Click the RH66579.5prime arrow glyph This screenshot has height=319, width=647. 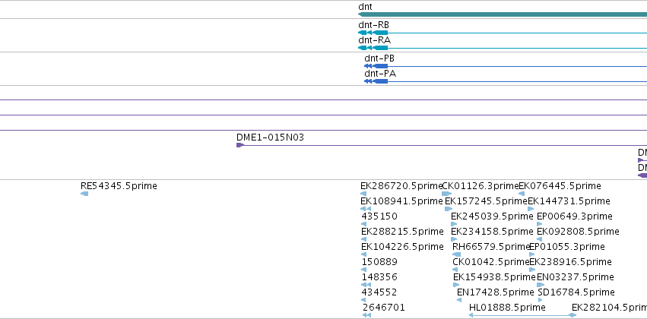pos(456,254)
